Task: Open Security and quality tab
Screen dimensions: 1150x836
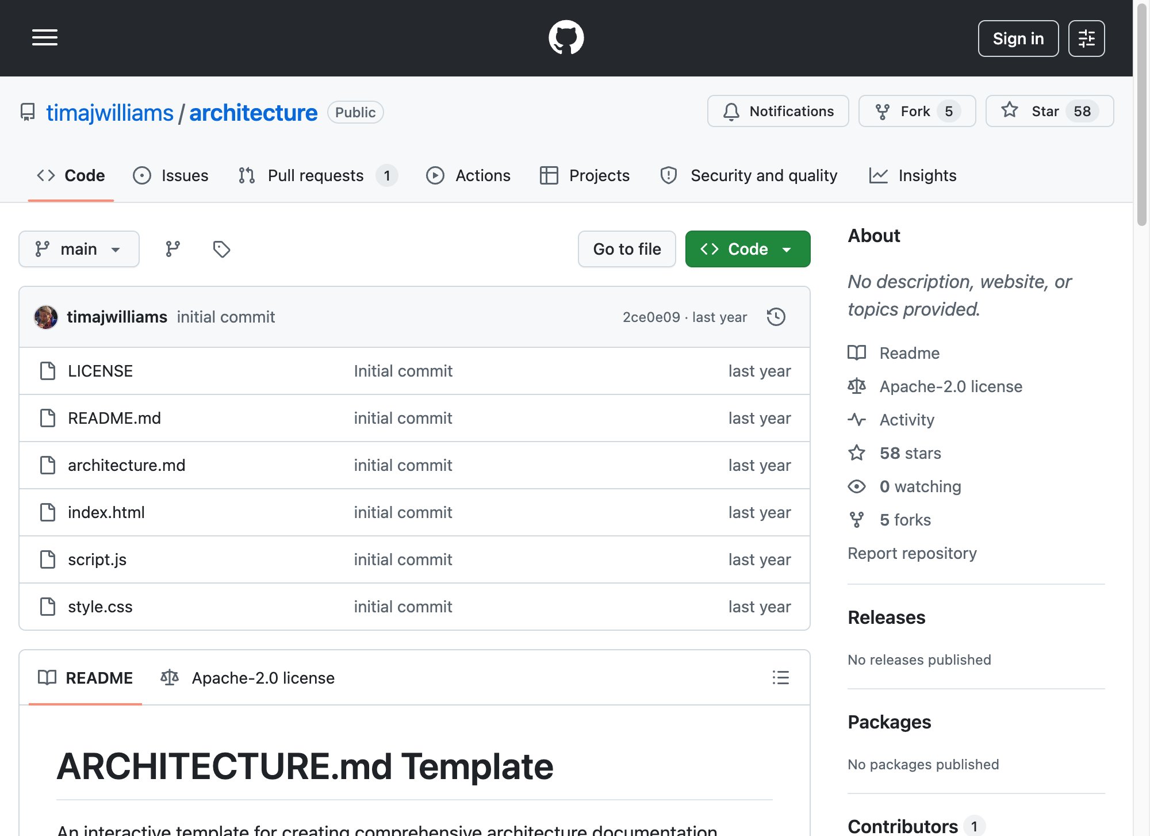Action: pos(749,175)
